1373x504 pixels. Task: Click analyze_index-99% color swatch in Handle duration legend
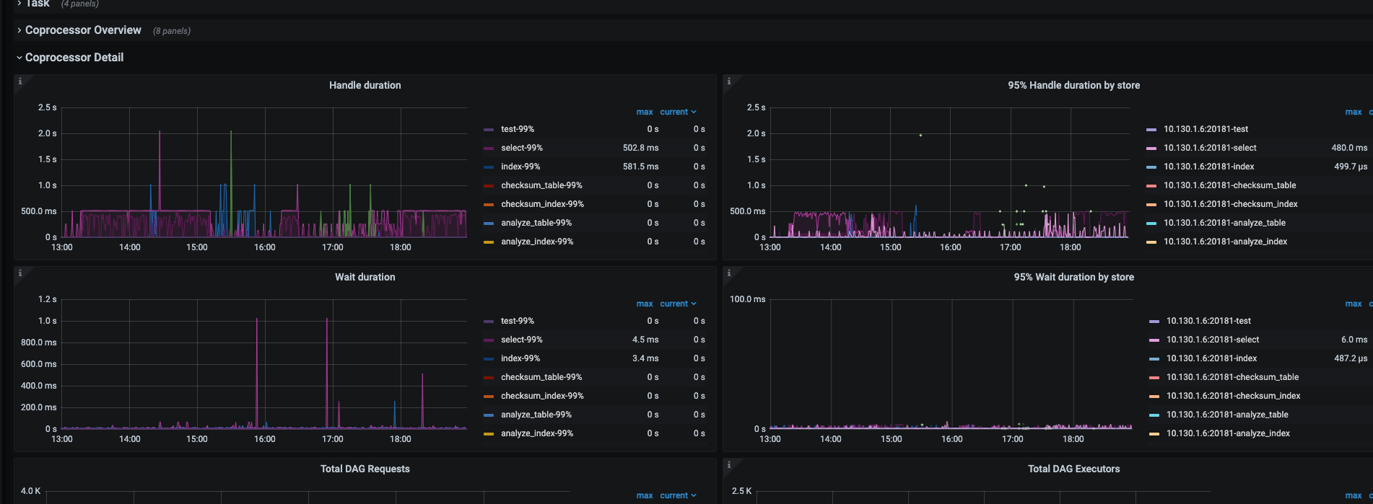(x=489, y=242)
